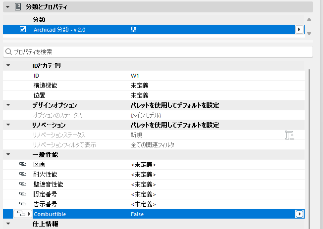Screen dimensions: 323x229
Task: Click the 告示番号 value <未定義>
Action: (143, 204)
